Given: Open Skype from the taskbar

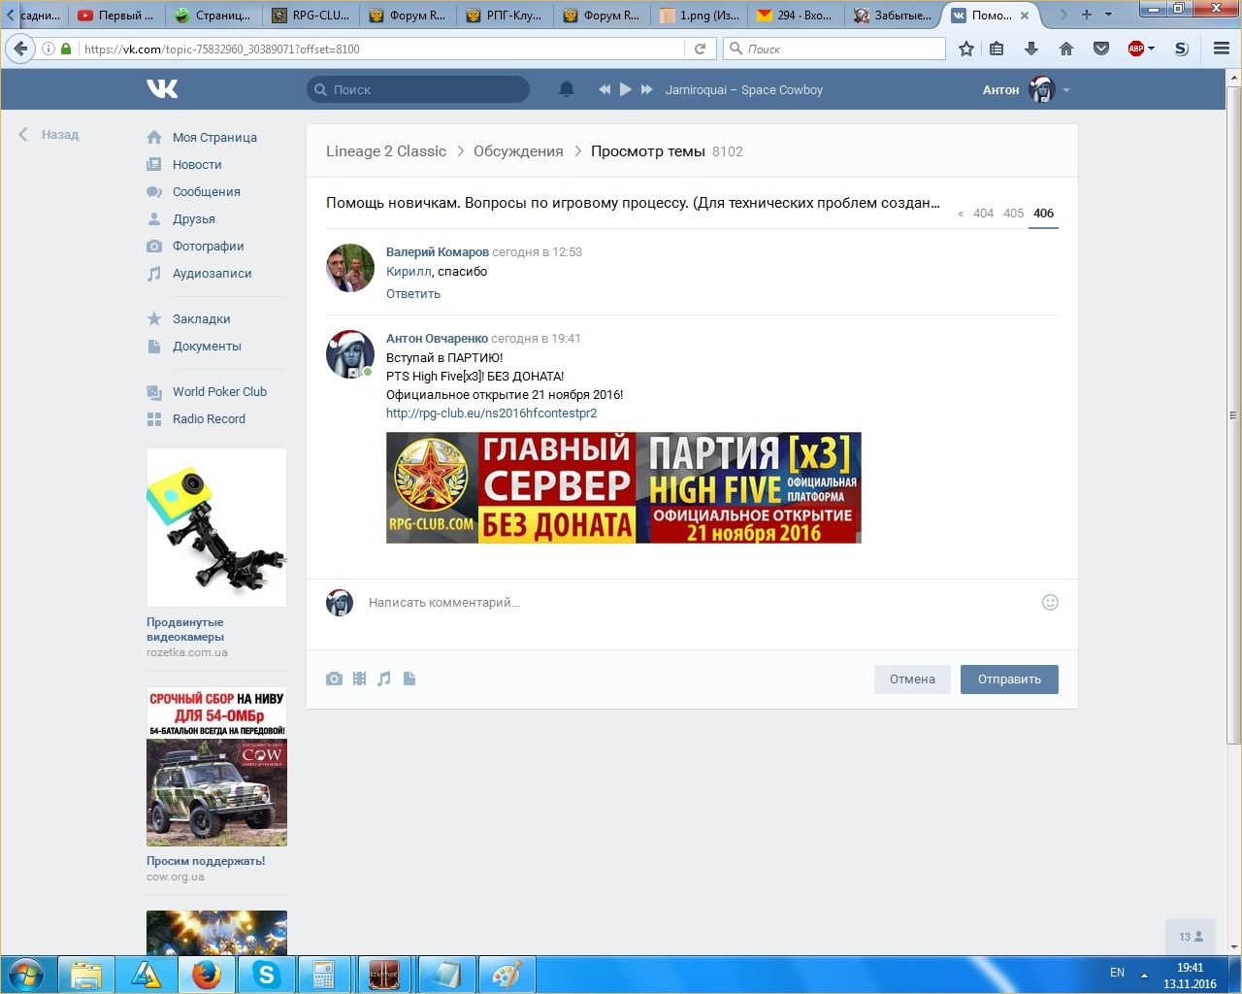Looking at the screenshot, I should coord(265,975).
